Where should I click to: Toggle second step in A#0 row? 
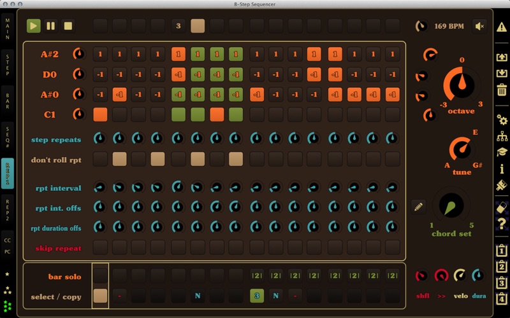click(119, 94)
